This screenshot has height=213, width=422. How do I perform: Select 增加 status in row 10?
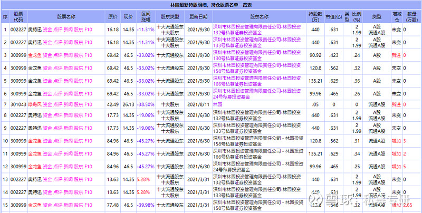(x=396, y=141)
